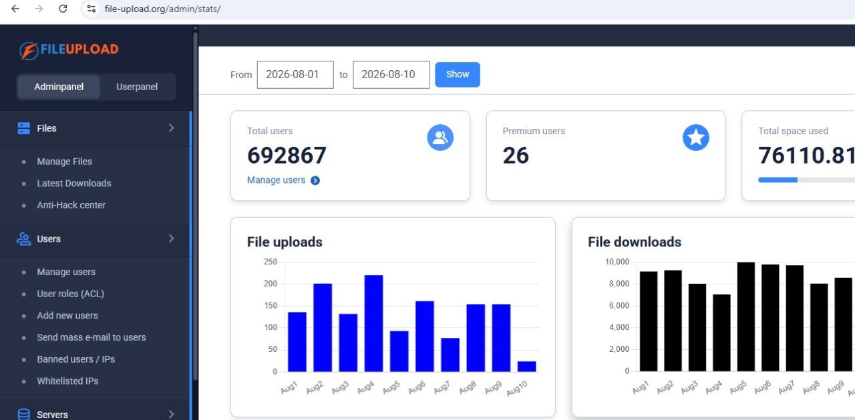The height and width of the screenshot is (420, 855).
Task: Click the Total users people icon
Action: [x=440, y=138]
